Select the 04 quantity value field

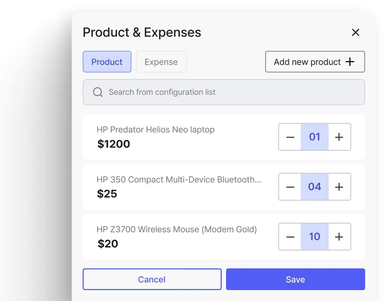(315, 187)
